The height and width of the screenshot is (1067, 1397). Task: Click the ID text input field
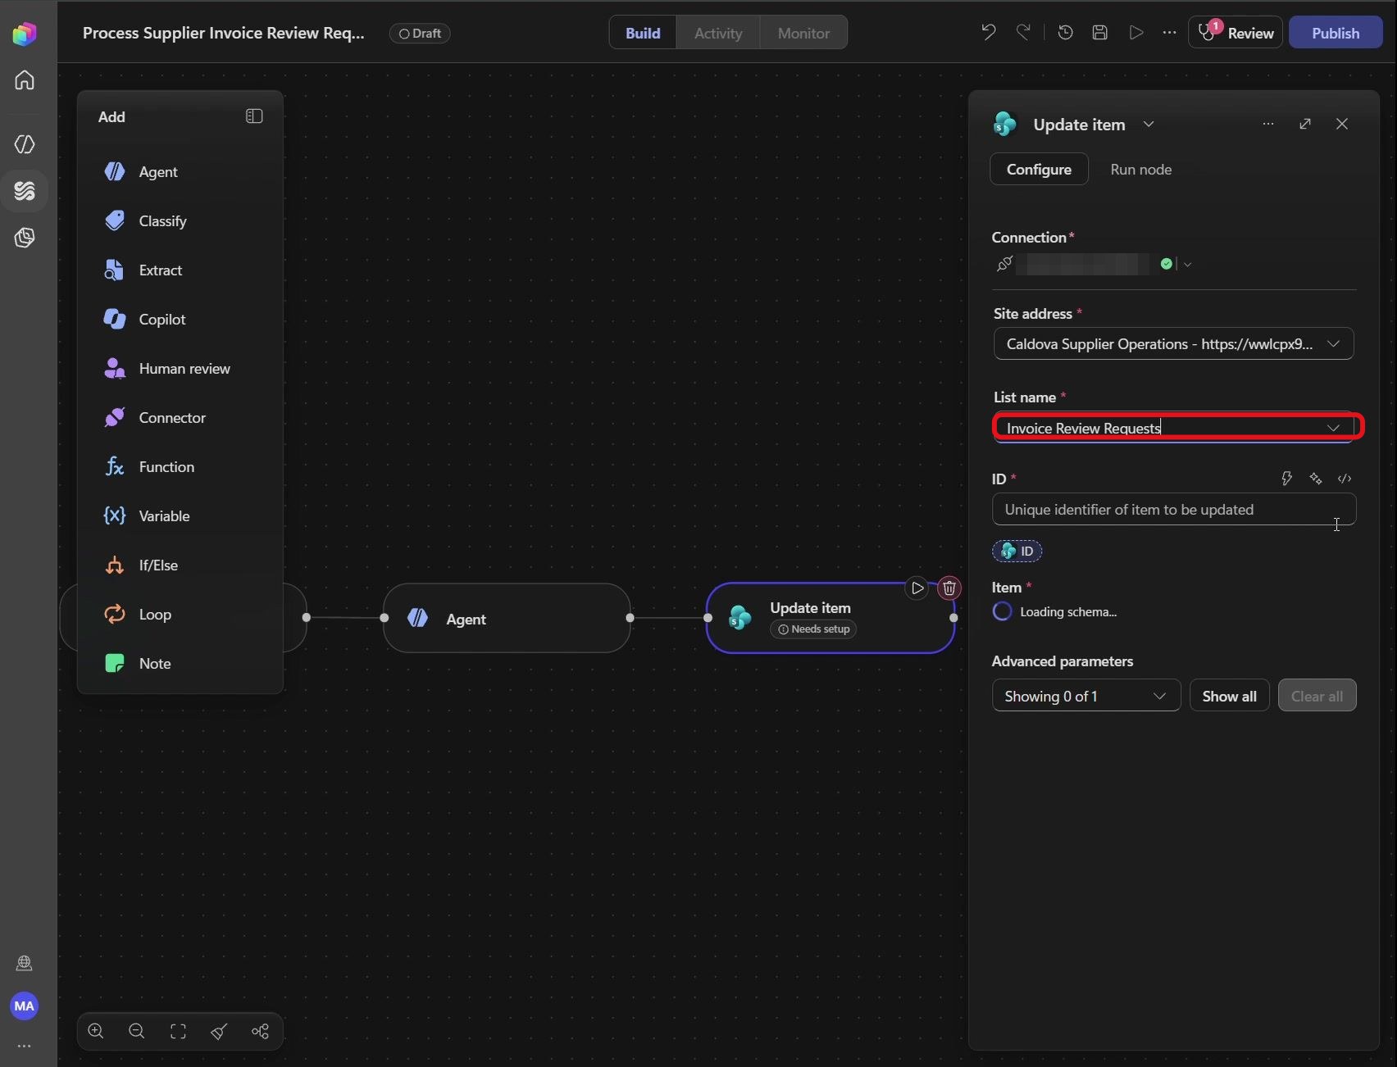[1173, 509]
